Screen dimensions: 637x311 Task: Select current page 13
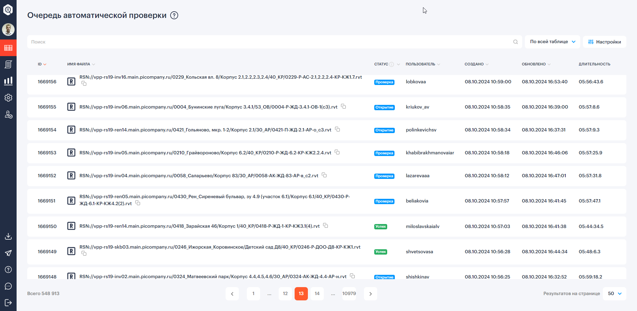301,294
